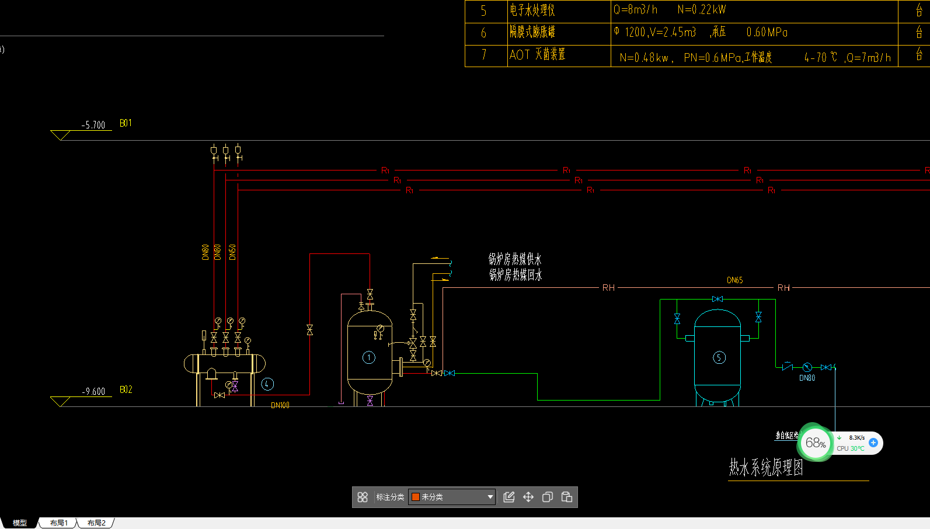The height and width of the screenshot is (529, 930).
Task: Select the 0.60MPa pressure value in table
Action: tap(767, 32)
